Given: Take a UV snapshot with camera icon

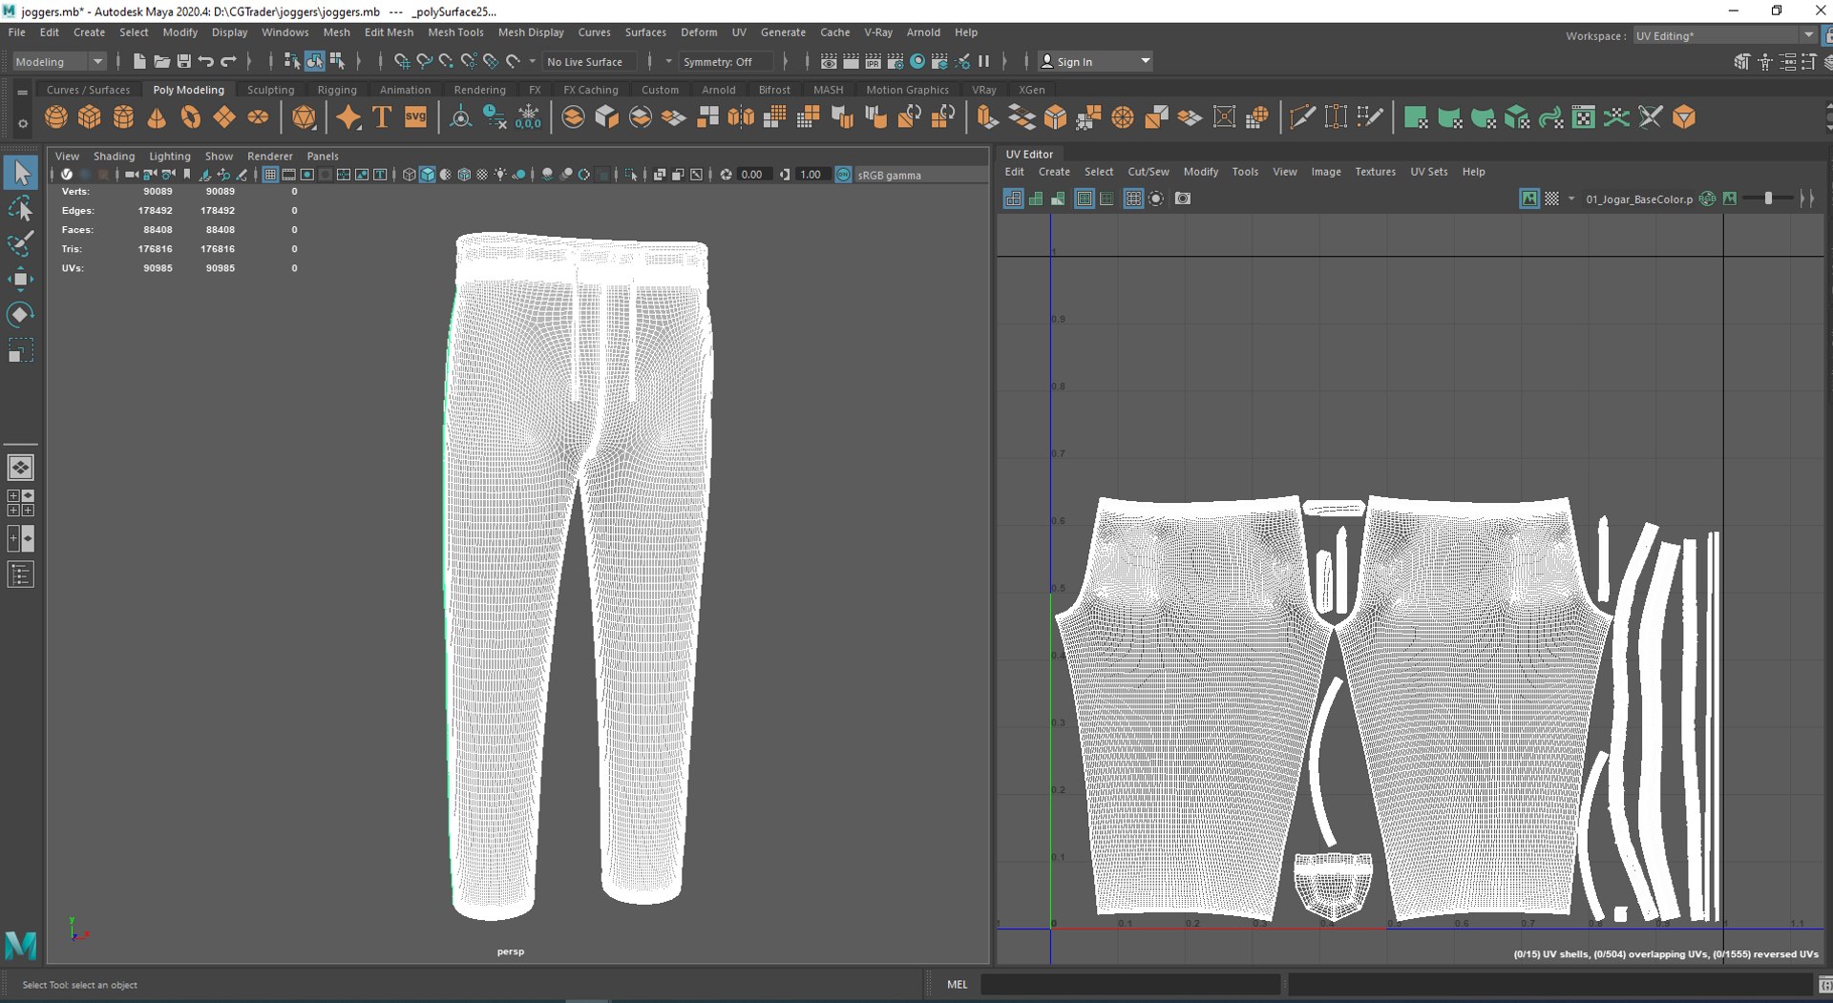Looking at the screenshot, I should 1183,199.
